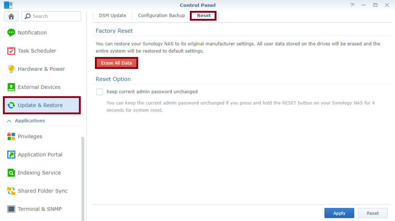Minimize the Control Panel window
This screenshot has width=395, height=221.
coord(363,5)
